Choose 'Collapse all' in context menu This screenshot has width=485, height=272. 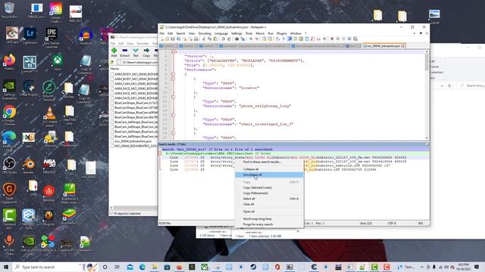tap(269, 169)
